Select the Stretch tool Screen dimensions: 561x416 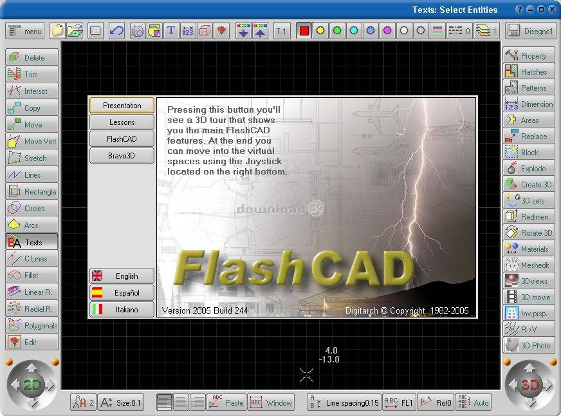[32, 158]
